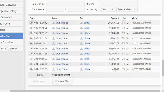Click the From column header

tap(55, 18)
